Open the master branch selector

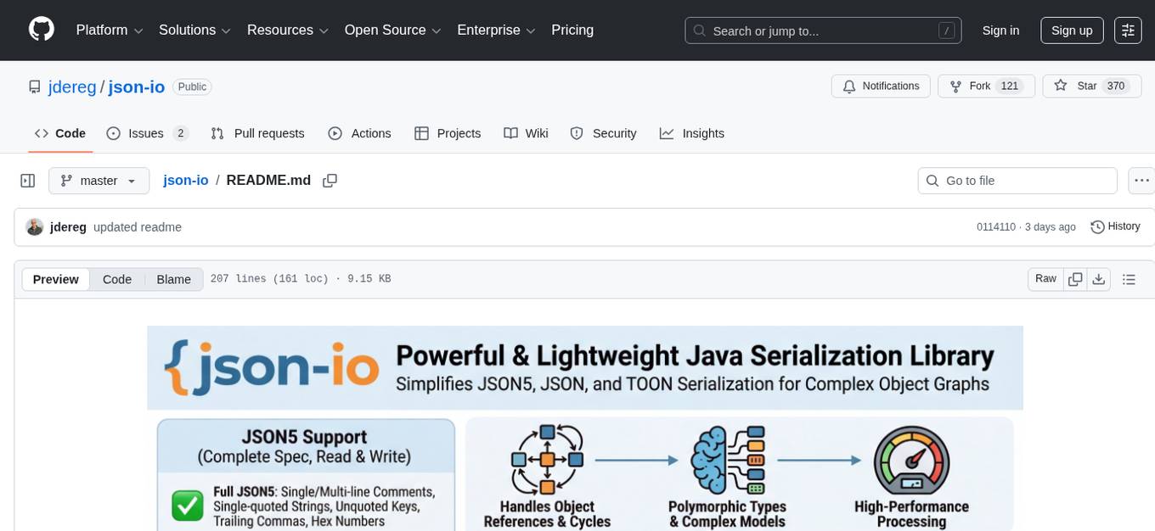click(x=99, y=180)
